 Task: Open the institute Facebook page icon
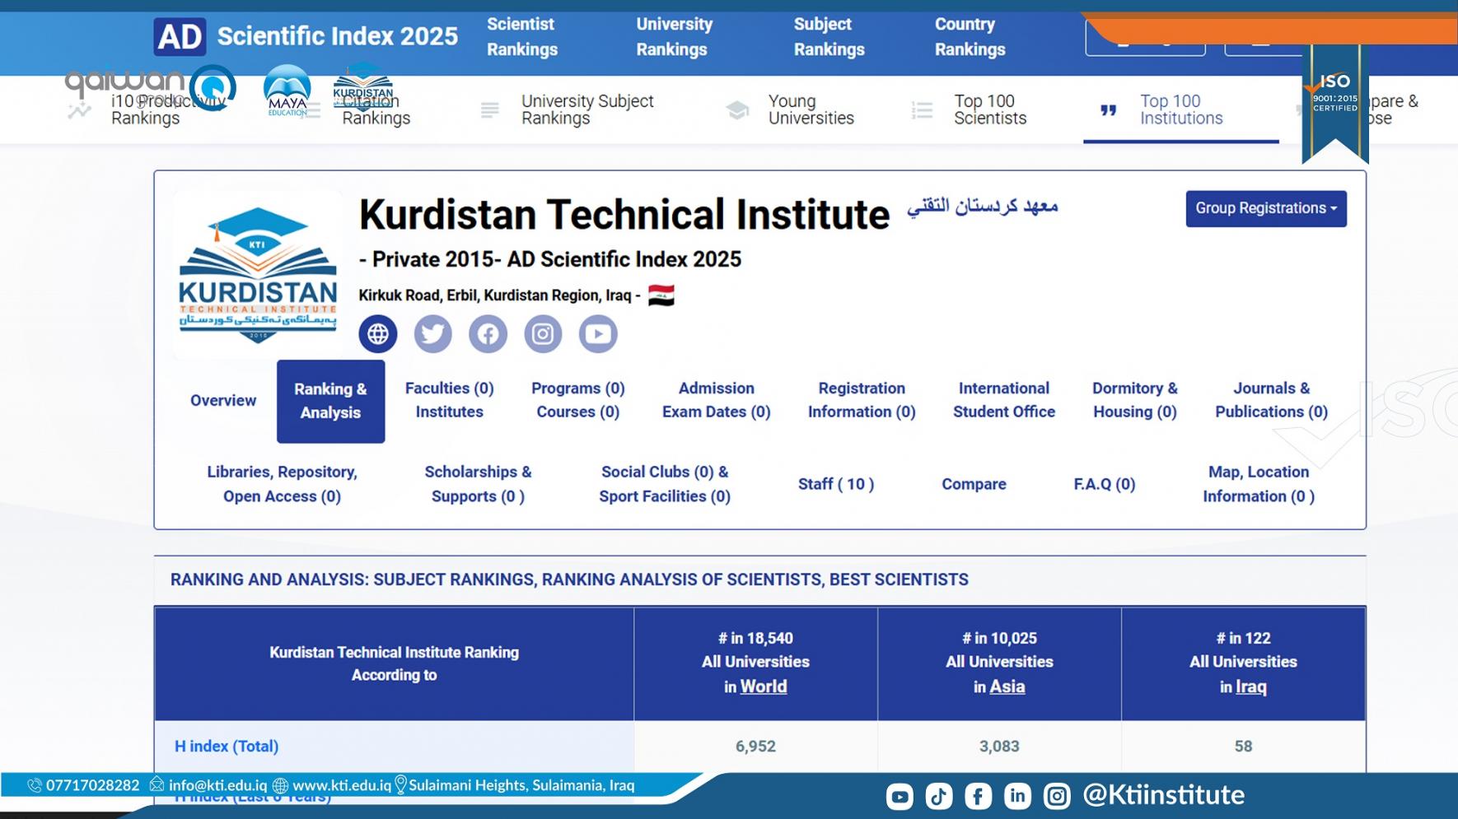coord(488,334)
